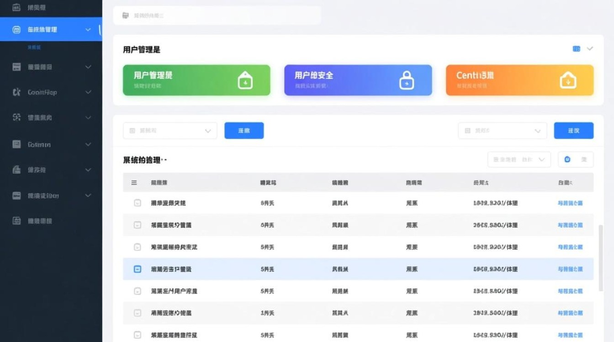Click the hamburger icon in the table header
This screenshot has height=342, width=614.
(134, 182)
